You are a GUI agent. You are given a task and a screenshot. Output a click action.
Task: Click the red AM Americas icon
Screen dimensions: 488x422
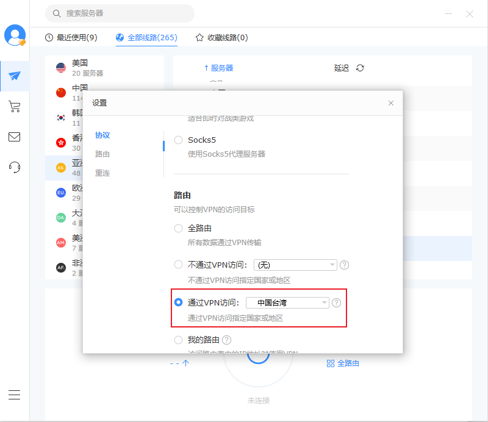point(61,243)
